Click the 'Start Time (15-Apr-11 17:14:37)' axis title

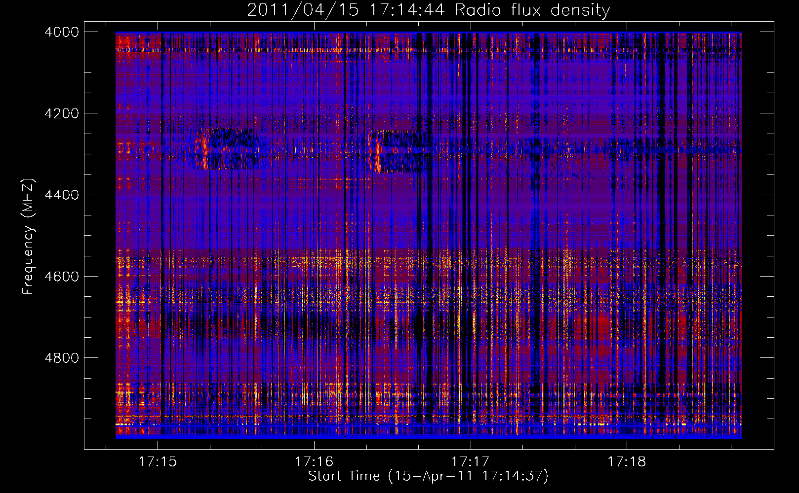point(428,476)
